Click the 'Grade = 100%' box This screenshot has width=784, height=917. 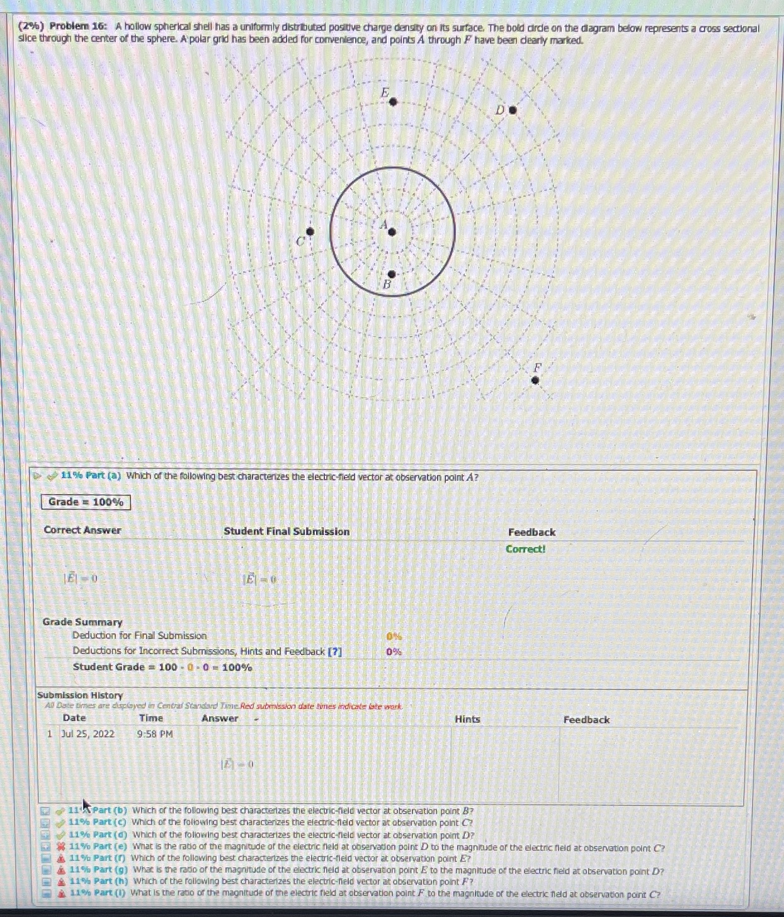86,502
